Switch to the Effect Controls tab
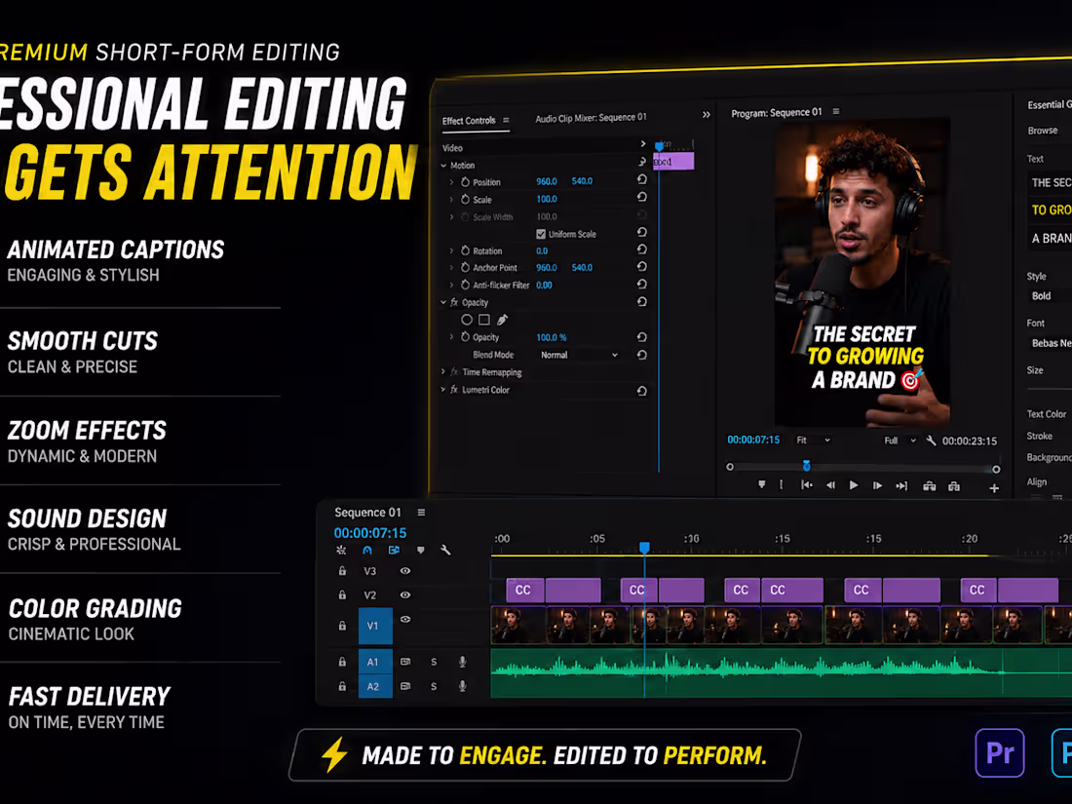1072x804 pixels. (469, 120)
